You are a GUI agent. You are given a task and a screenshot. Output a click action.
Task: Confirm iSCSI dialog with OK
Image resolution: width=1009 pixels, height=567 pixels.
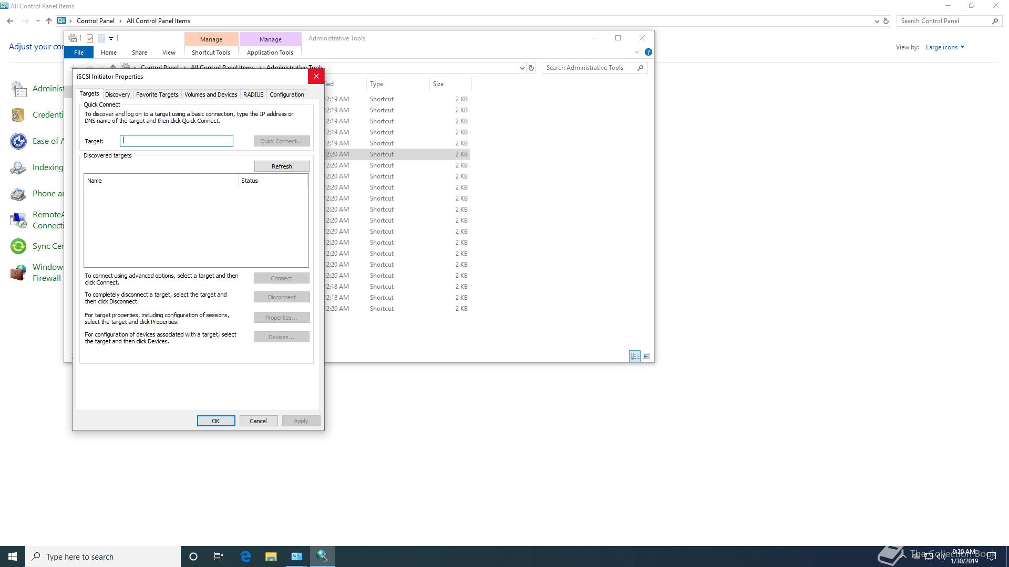[216, 421]
